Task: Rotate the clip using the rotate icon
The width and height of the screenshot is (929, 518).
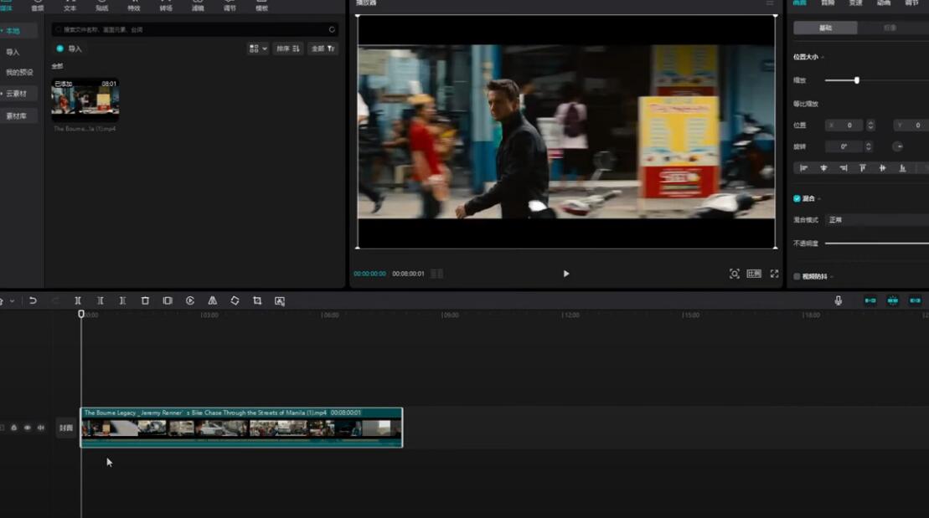Action: 235,300
